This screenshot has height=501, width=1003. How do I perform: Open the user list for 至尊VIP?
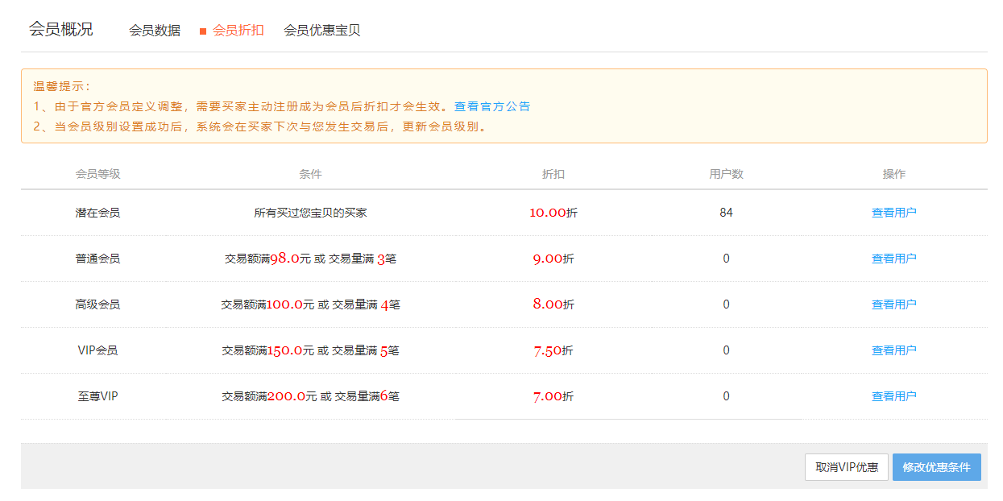click(x=893, y=396)
